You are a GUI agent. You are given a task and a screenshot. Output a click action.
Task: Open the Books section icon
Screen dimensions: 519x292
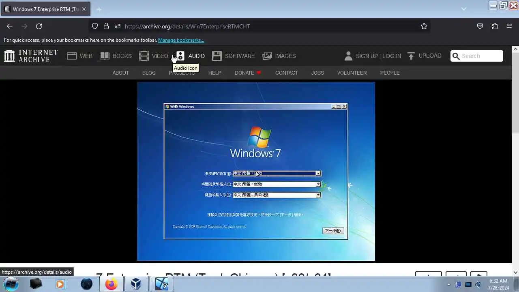click(x=105, y=56)
